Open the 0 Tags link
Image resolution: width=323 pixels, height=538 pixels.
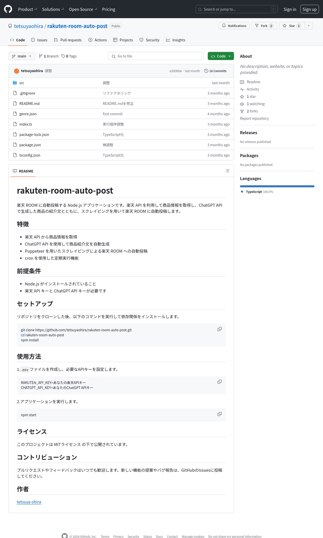pyautogui.click(x=69, y=56)
